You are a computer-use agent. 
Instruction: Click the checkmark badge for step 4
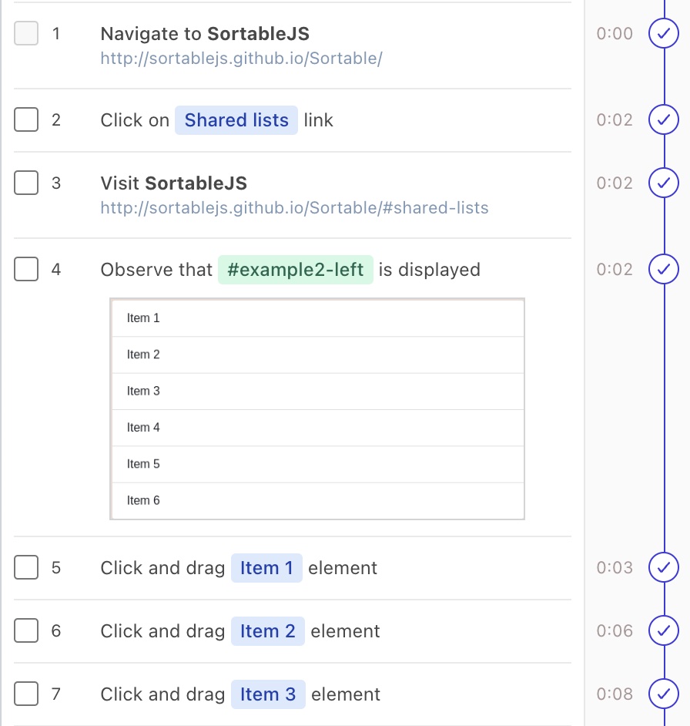tap(664, 269)
